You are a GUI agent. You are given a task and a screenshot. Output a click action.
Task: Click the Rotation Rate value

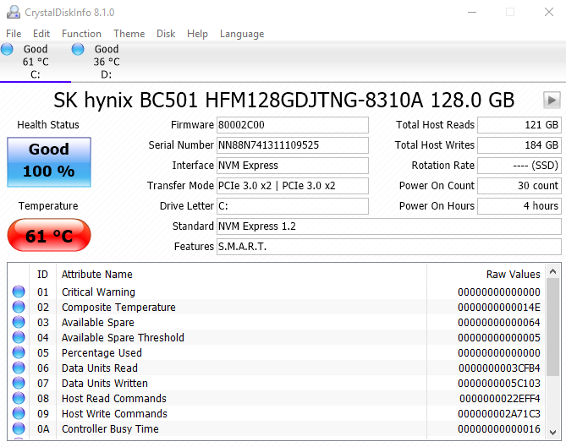519,165
